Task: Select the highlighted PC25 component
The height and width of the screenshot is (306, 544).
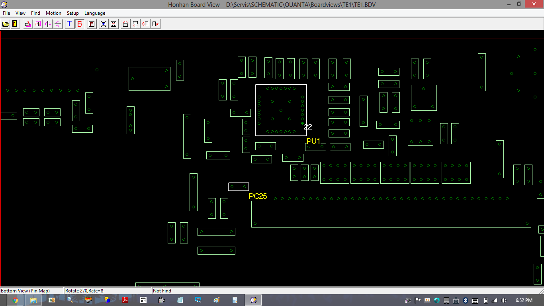Action: click(239, 187)
